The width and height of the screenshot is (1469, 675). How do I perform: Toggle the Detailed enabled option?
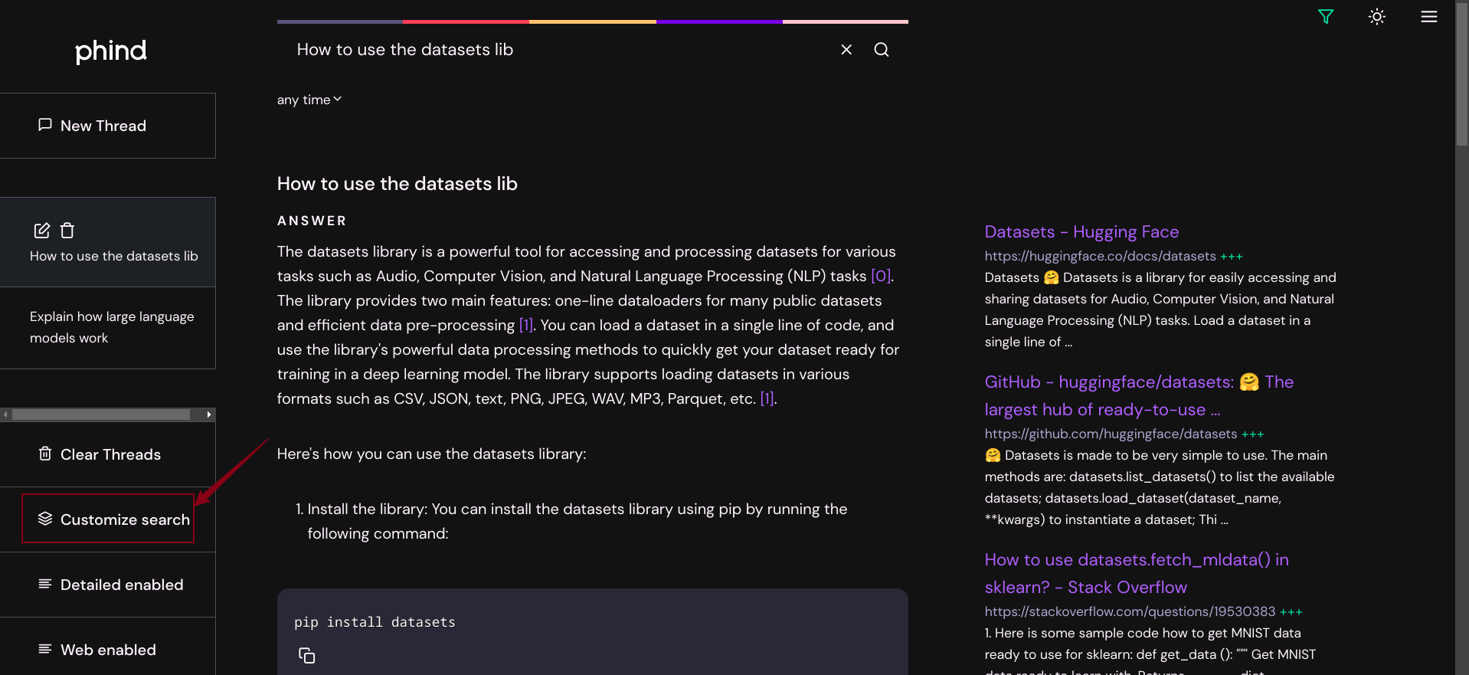tap(107, 585)
